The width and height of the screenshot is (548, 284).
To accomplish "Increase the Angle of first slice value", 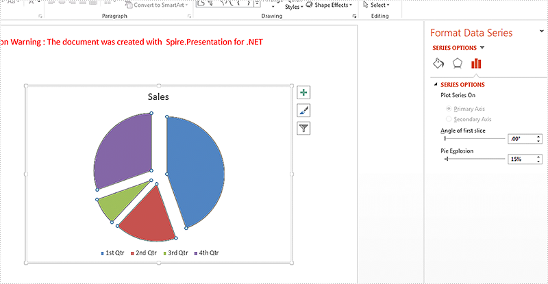I will tap(538, 137).
